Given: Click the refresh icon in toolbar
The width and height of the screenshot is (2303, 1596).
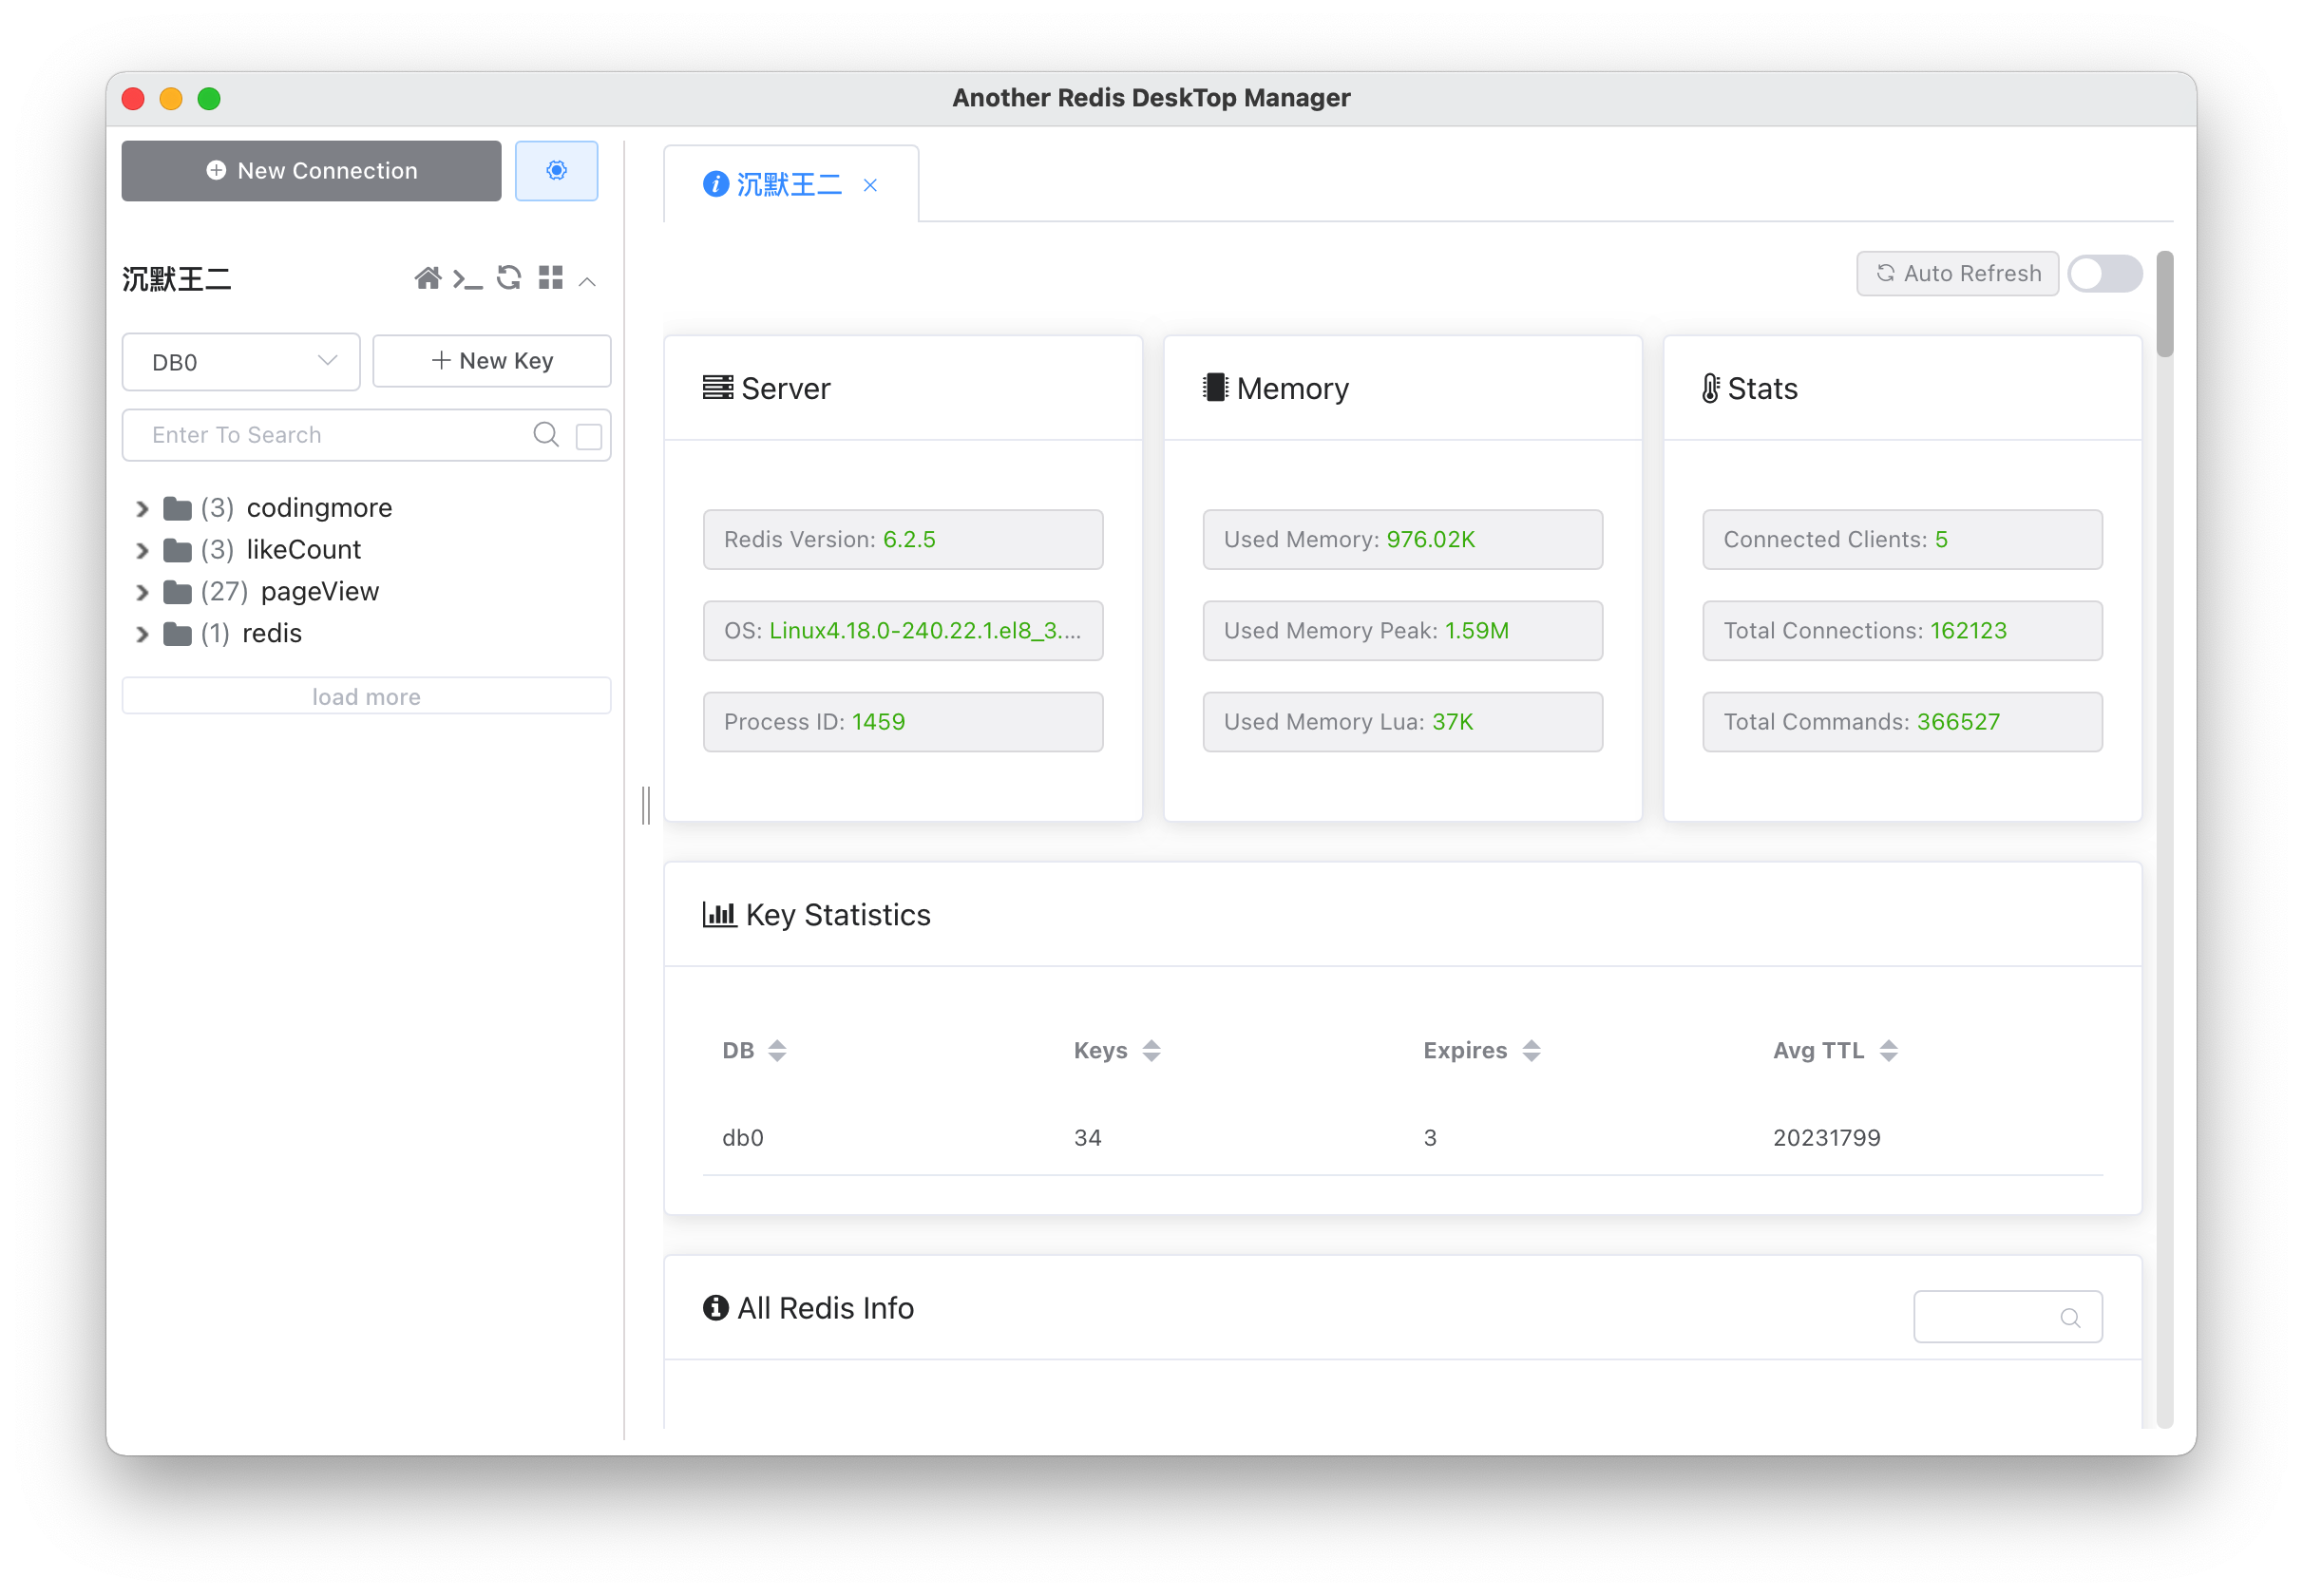Looking at the screenshot, I should tap(509, 280).
